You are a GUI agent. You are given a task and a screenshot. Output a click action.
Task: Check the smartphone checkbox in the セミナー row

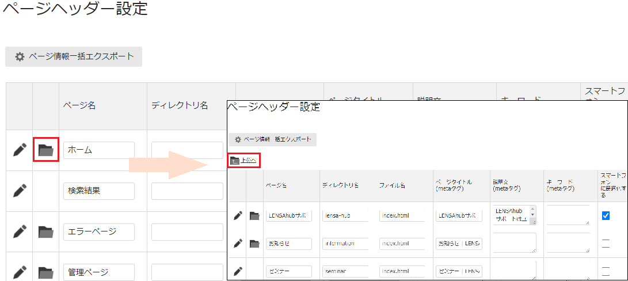coord(606,271)
